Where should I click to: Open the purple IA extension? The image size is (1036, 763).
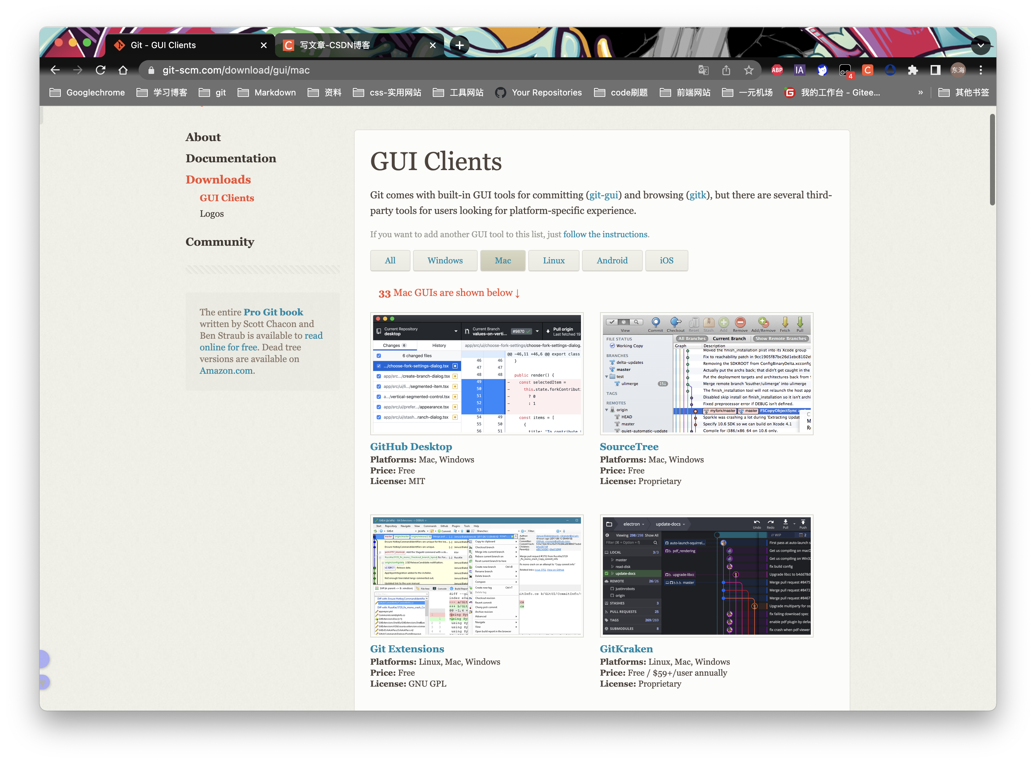pos(799,70)
